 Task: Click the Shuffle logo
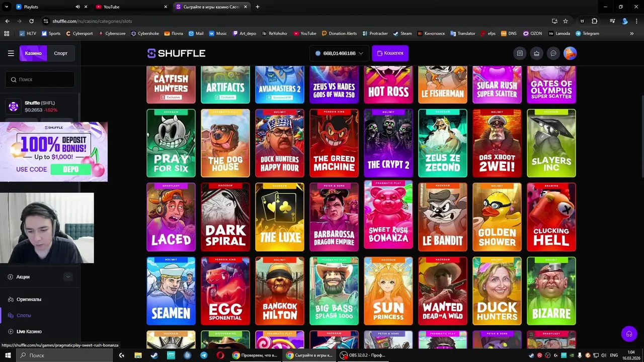point(176,53)
